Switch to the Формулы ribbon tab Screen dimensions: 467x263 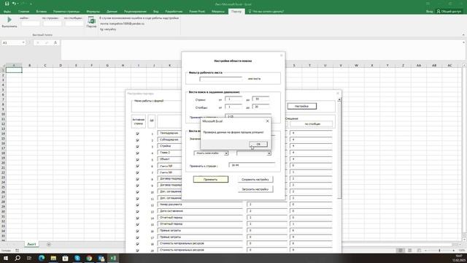93,12
